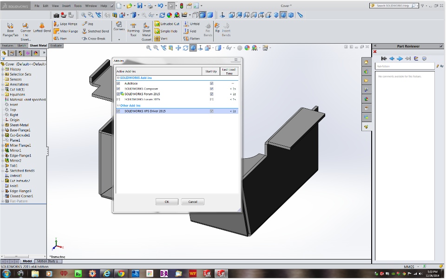Open the File menu
The width and height of the screenshot is (446, 279).
tap(37, 6)
